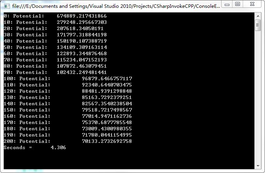Click the value 122893.344876468
Image resolution: width=265 pixels, height=173 pixels.
tap(82, 53)
